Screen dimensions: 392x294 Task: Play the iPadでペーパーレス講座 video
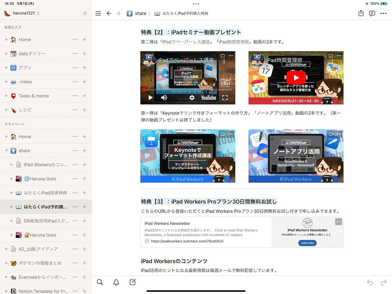(150, 98)
